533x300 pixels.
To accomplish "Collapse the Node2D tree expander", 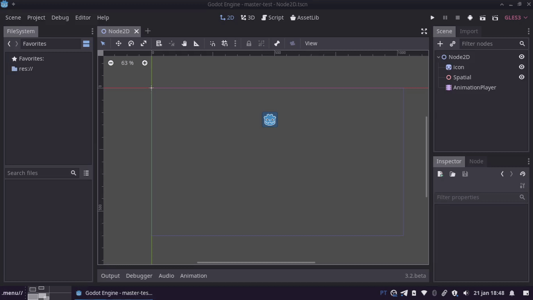I will coord(438,57).
